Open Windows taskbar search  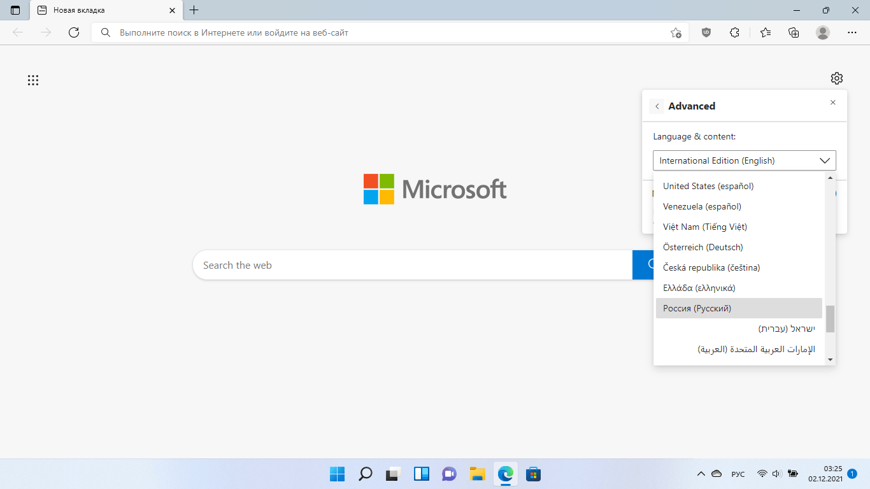coord(365,474)
